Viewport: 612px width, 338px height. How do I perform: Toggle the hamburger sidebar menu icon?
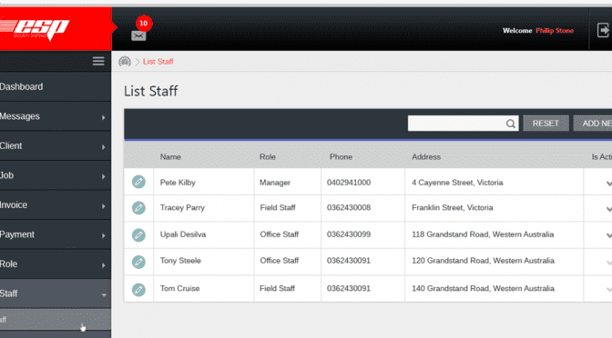click(98, 61)
